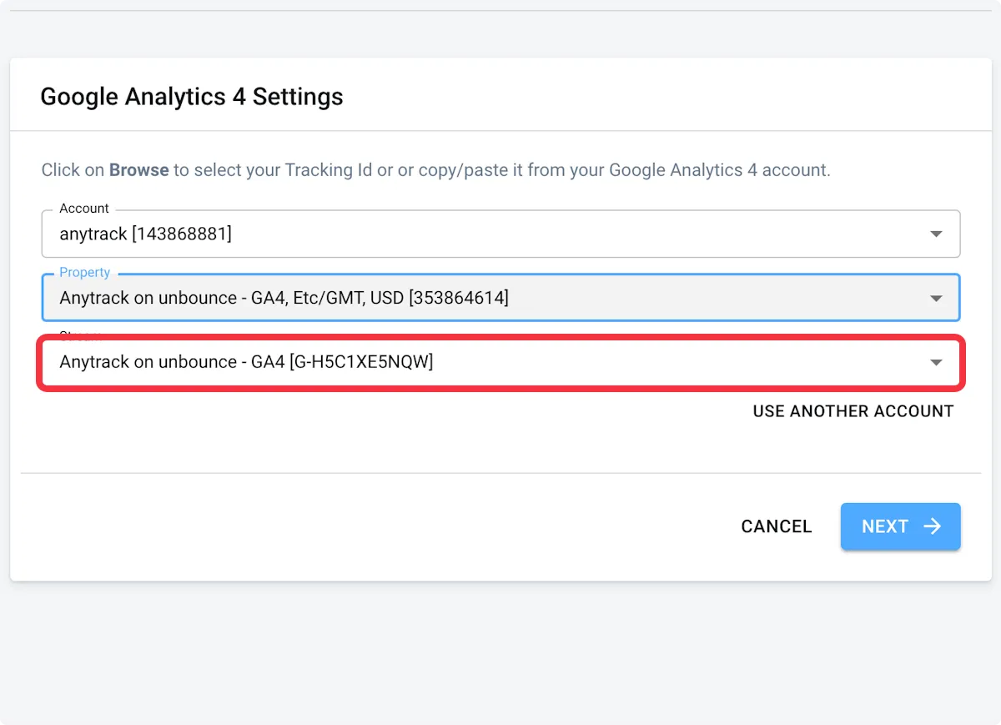Click the Account field label
Screen dimensions: 1001x725
point(84,209)
